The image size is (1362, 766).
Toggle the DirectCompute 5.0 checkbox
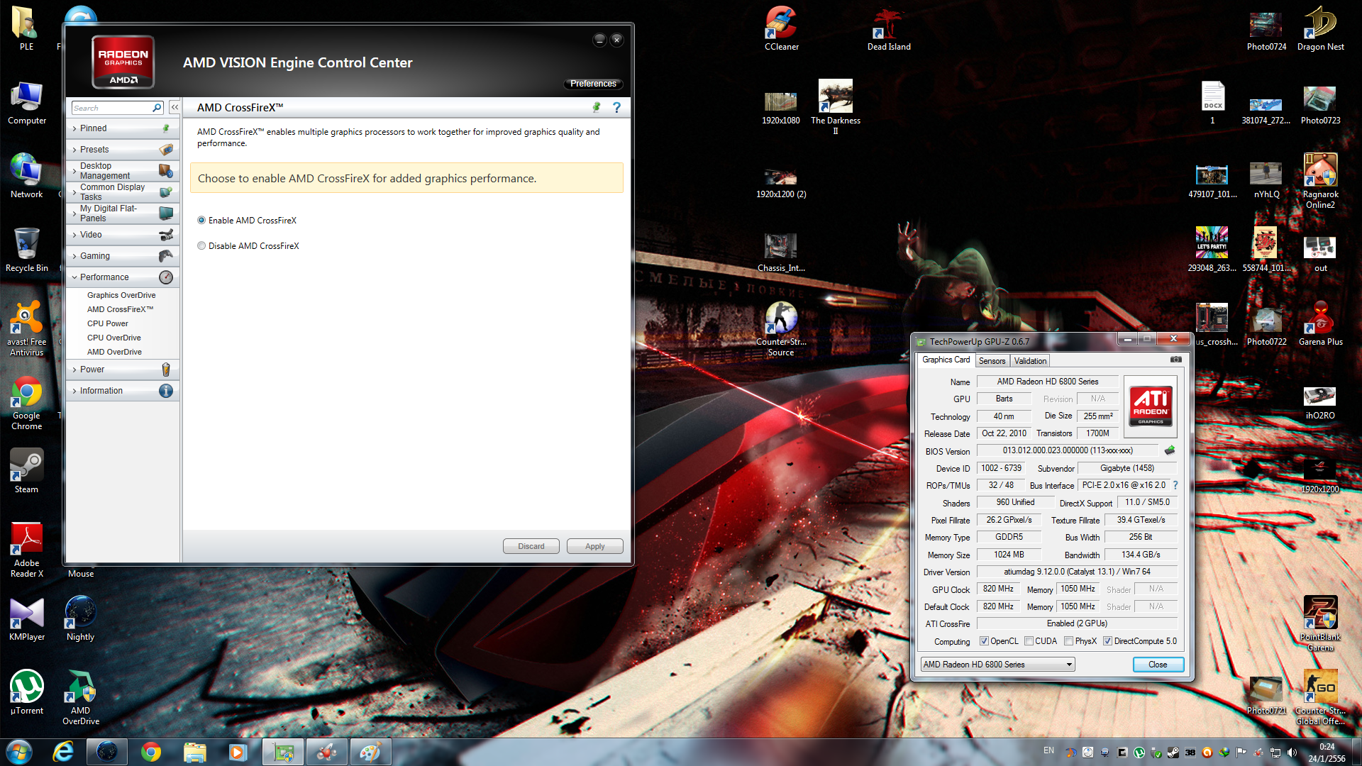(1107, 641)
